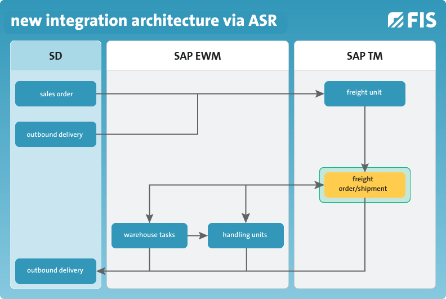Click arrowhead pointing into bottom outbound delivery
The image size is (446, 299).
click(101, 271)
